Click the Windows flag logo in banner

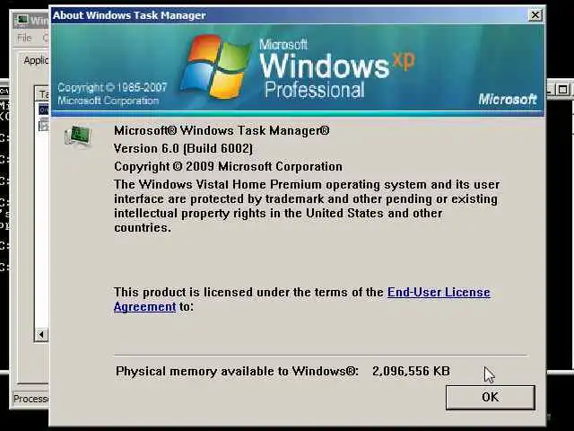coord(215,66)
